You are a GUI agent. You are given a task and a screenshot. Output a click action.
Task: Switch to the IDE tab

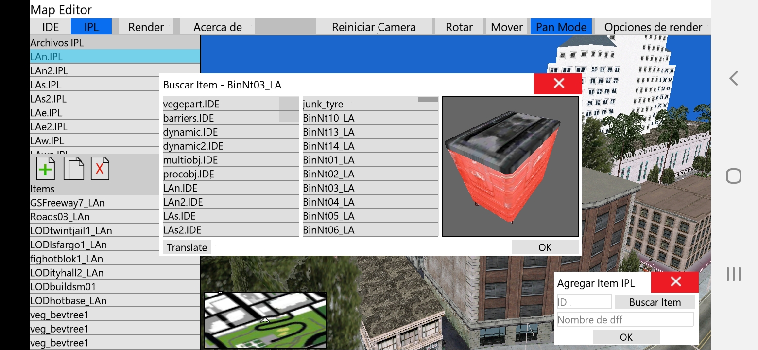coord(51,27)
